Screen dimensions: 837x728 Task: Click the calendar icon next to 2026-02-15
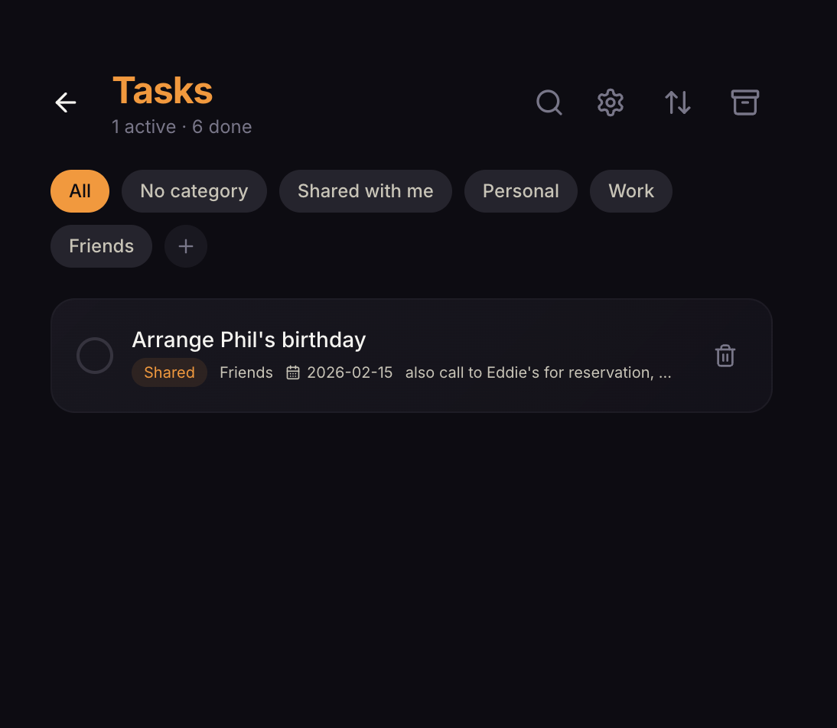tap(293, 372)
